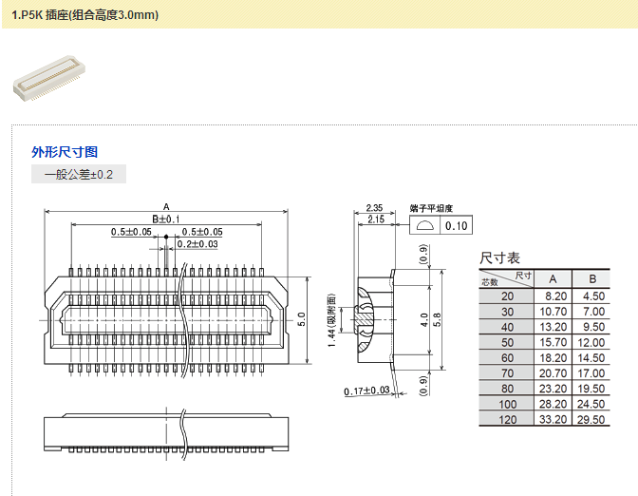Click column header B in dimension table
638x496 pixels.
click(x=592, y=278)
